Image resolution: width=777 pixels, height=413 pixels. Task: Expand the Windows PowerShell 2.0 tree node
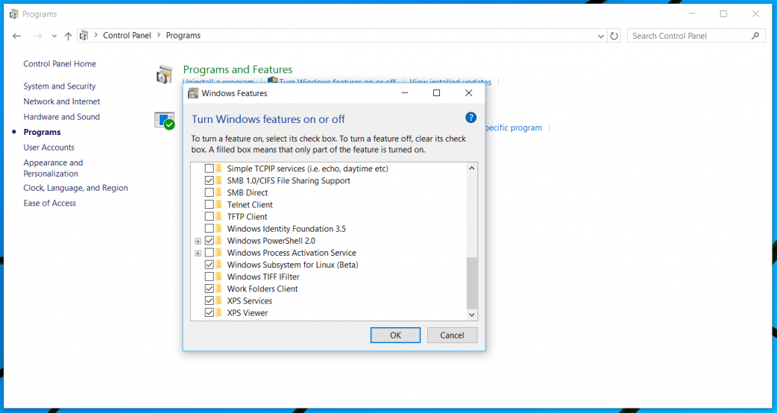click(x=198, y=241)
